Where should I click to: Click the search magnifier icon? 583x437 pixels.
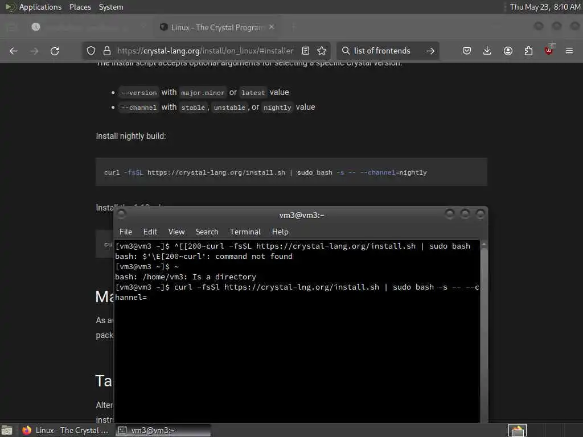346,51
